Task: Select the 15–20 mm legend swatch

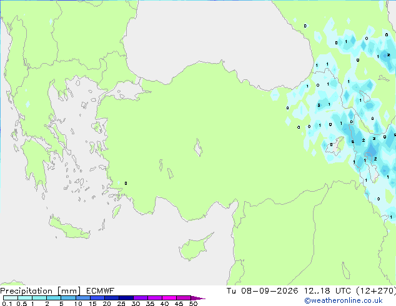Action: point(97,298)
